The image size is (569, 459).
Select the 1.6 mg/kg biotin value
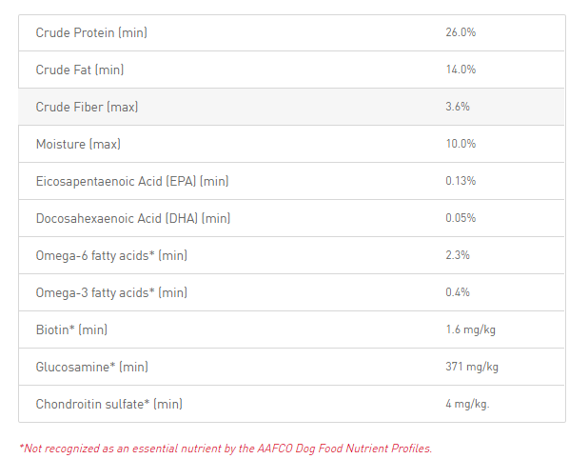[470, 329]
